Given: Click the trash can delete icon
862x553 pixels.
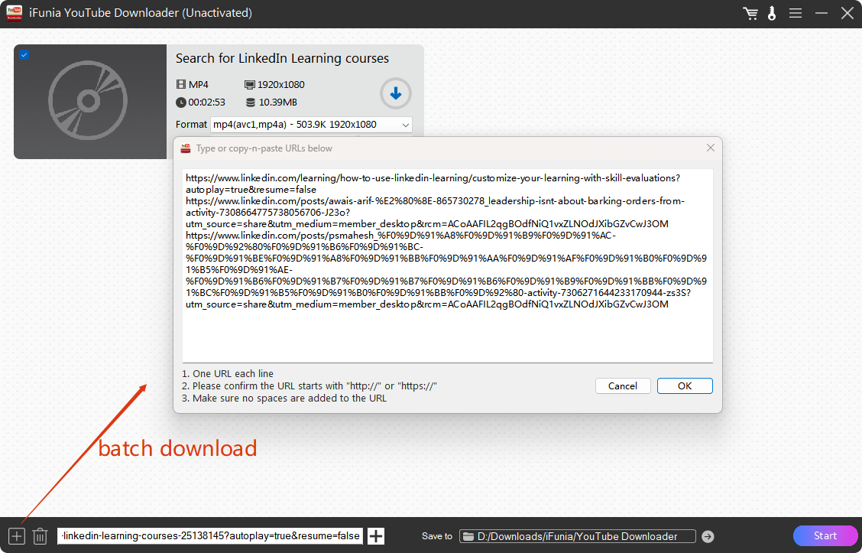Looking at the screenshot, I should point(41,536).
